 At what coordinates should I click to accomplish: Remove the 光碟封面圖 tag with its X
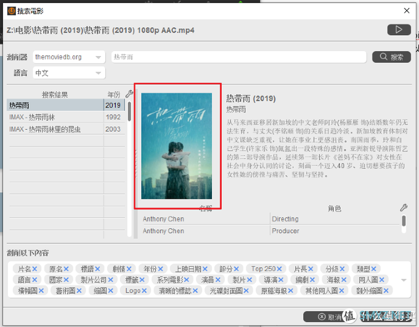tap(246, 291)
